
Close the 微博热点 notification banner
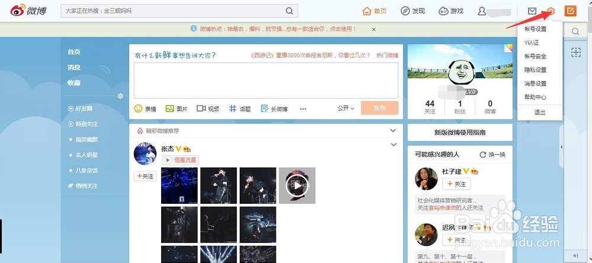[x=374, y=29]
